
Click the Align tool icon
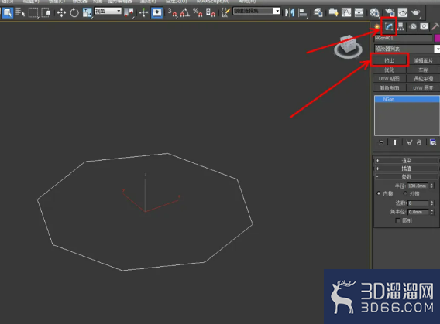click(x=302, y=12)
